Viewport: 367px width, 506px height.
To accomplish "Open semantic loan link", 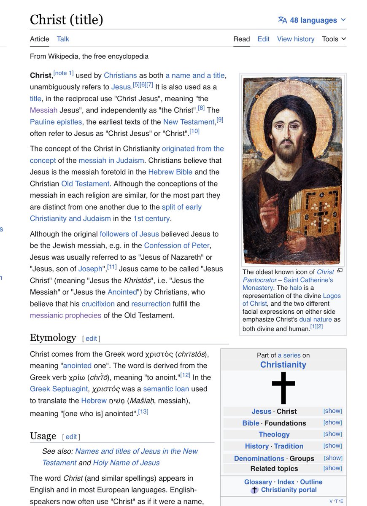I will pos(166,389).
